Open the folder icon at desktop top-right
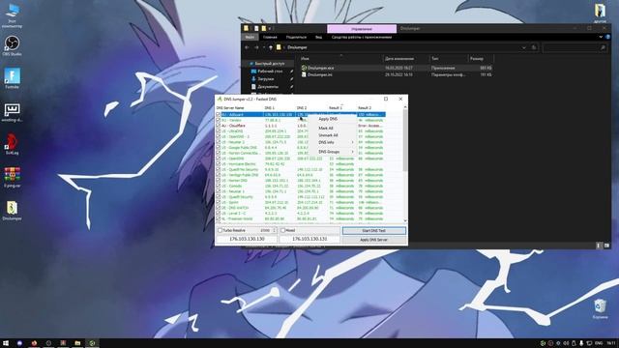The height and width of the screenshot is (348, 619). [600, 12]
